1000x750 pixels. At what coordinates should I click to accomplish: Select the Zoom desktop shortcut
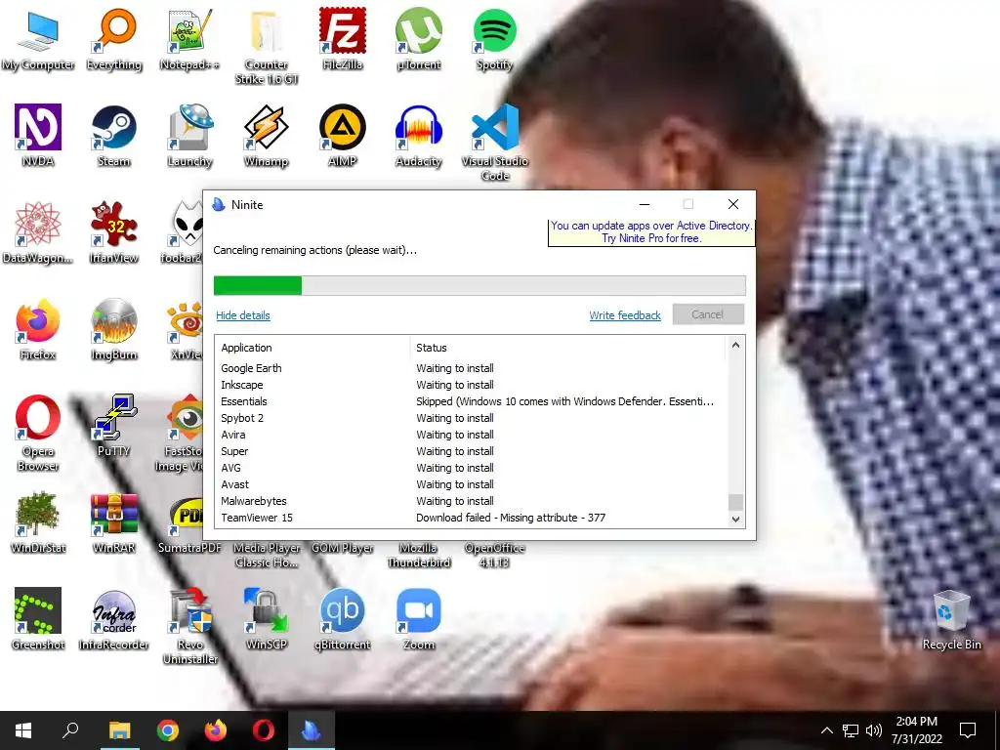[418, 618]
